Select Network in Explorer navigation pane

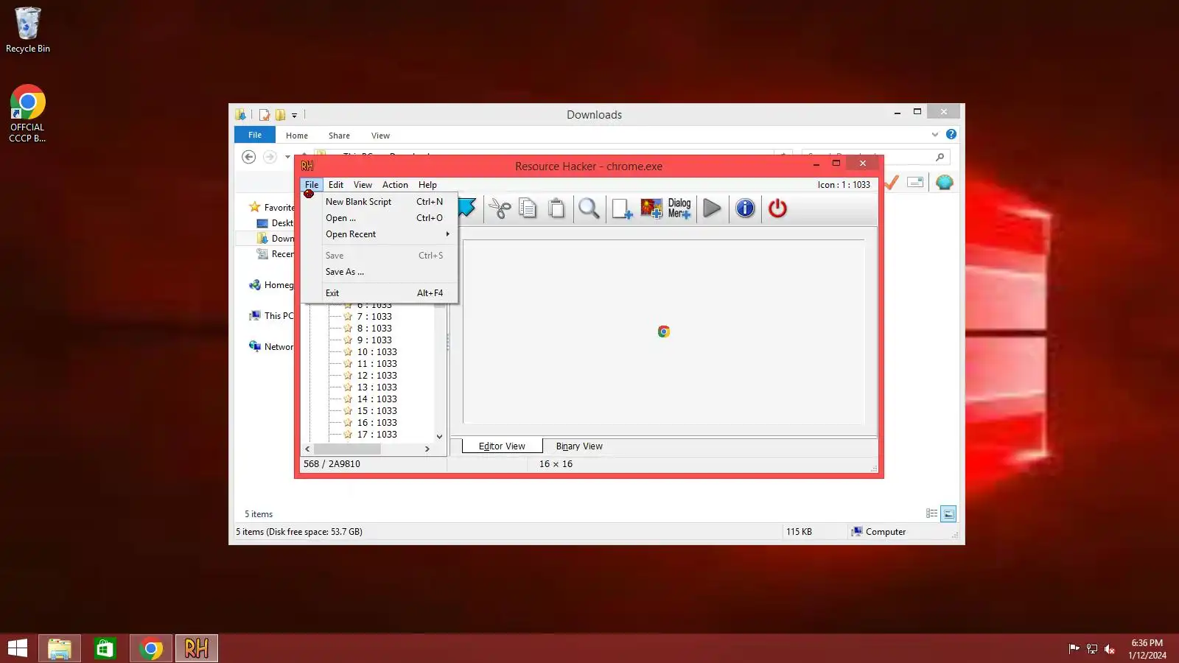[x=271, y=347]
